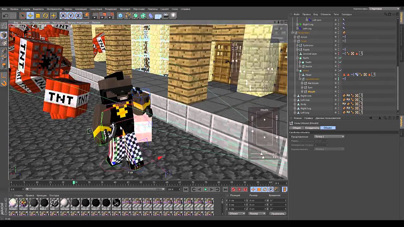
Task: Open the green MoGraph array icon
Action: [143, 15]
